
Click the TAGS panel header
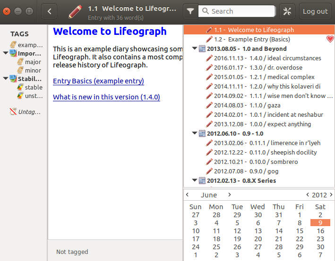tap(19, 34)
